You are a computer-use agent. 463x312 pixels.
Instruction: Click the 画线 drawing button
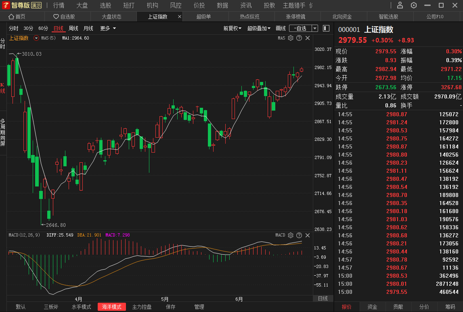(x=281, y=28)
